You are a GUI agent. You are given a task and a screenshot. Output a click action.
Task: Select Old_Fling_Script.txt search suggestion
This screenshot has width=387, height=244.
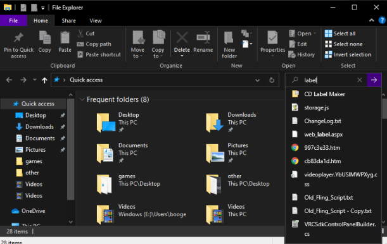tap(333, 197)
